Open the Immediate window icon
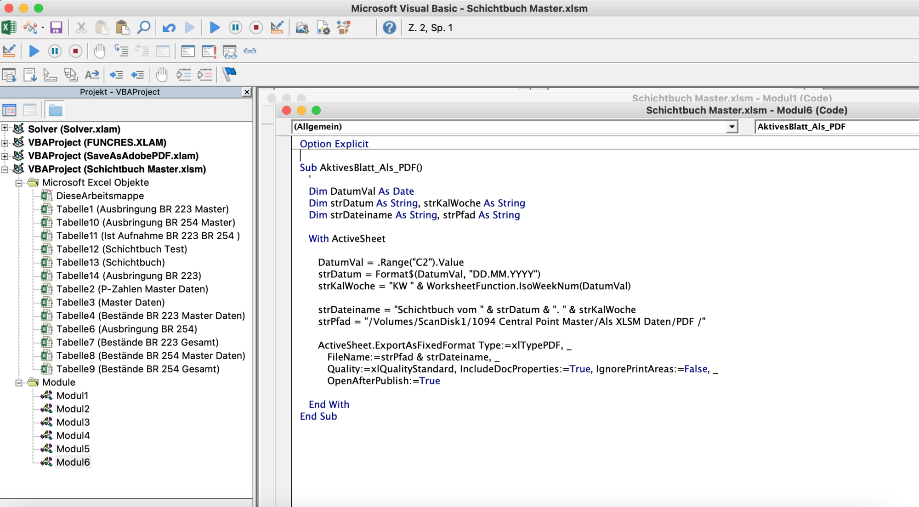The image size is (919, 507). (x=209, y=51)
